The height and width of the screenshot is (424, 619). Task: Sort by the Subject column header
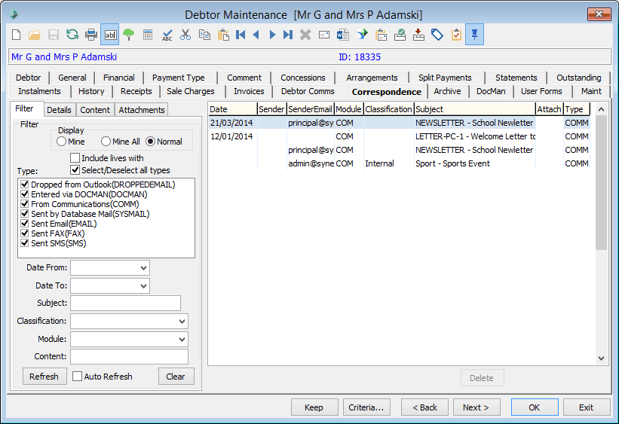point(474,109)
